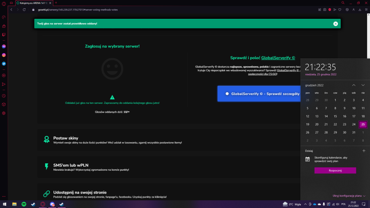Open settings gear icon in sidebar
Image resolution: width=370 pixels, height=208 pixels.
pyautogui.click(x=4, y=113)
